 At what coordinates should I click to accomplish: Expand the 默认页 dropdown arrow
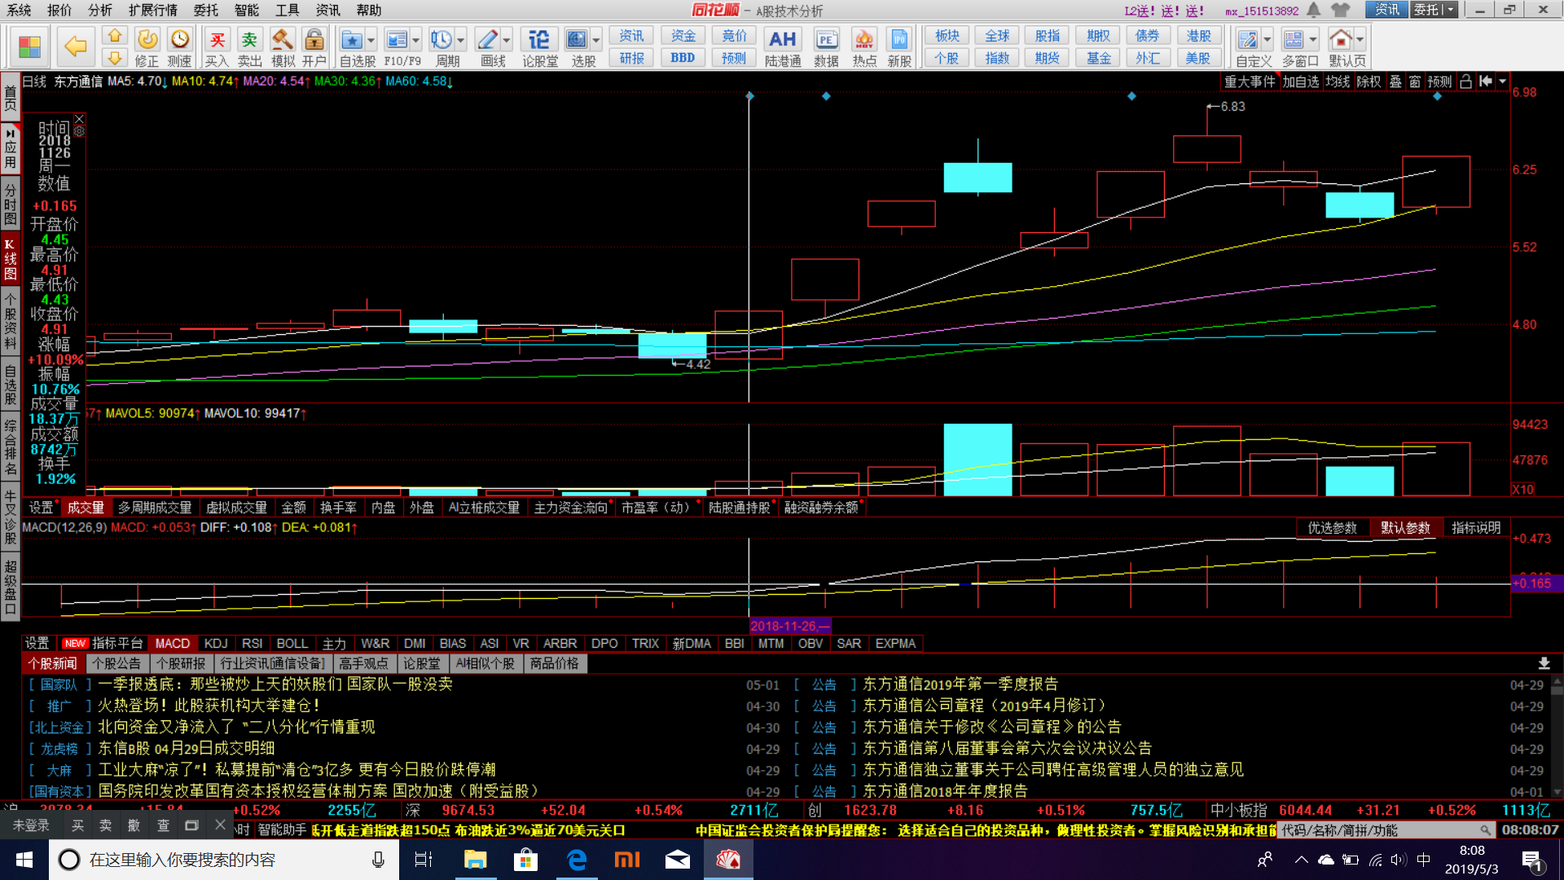pyautogui.click(x=1360, y=40)
